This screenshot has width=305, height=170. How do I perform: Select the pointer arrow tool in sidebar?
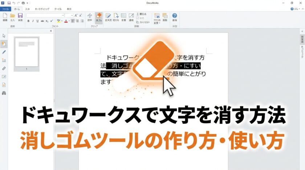coord(4,36)
